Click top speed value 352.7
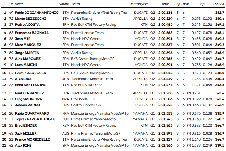This screenshot has height=151, width=226. pos(220,13)
